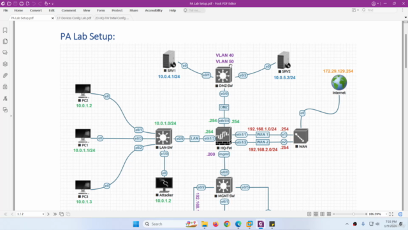Open the Security lock panel
The width and height of the screenshot is (408, 230).
point(5,87)
